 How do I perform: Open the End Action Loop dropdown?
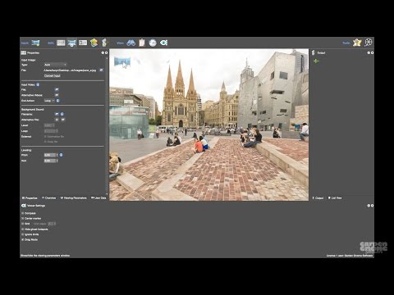pos(49,101)
